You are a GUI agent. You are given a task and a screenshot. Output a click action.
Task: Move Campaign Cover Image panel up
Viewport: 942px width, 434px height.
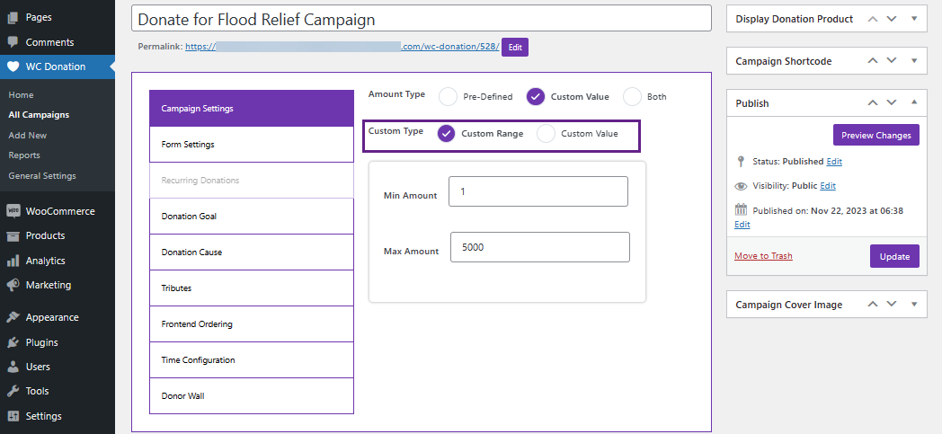click(873, 305)
